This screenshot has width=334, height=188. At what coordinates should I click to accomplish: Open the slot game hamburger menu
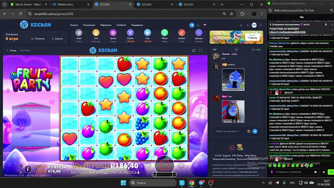point(21,166)
